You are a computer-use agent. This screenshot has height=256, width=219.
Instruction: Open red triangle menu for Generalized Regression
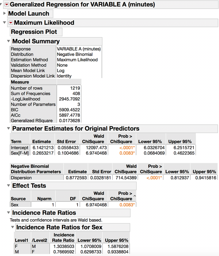(7, 5)
